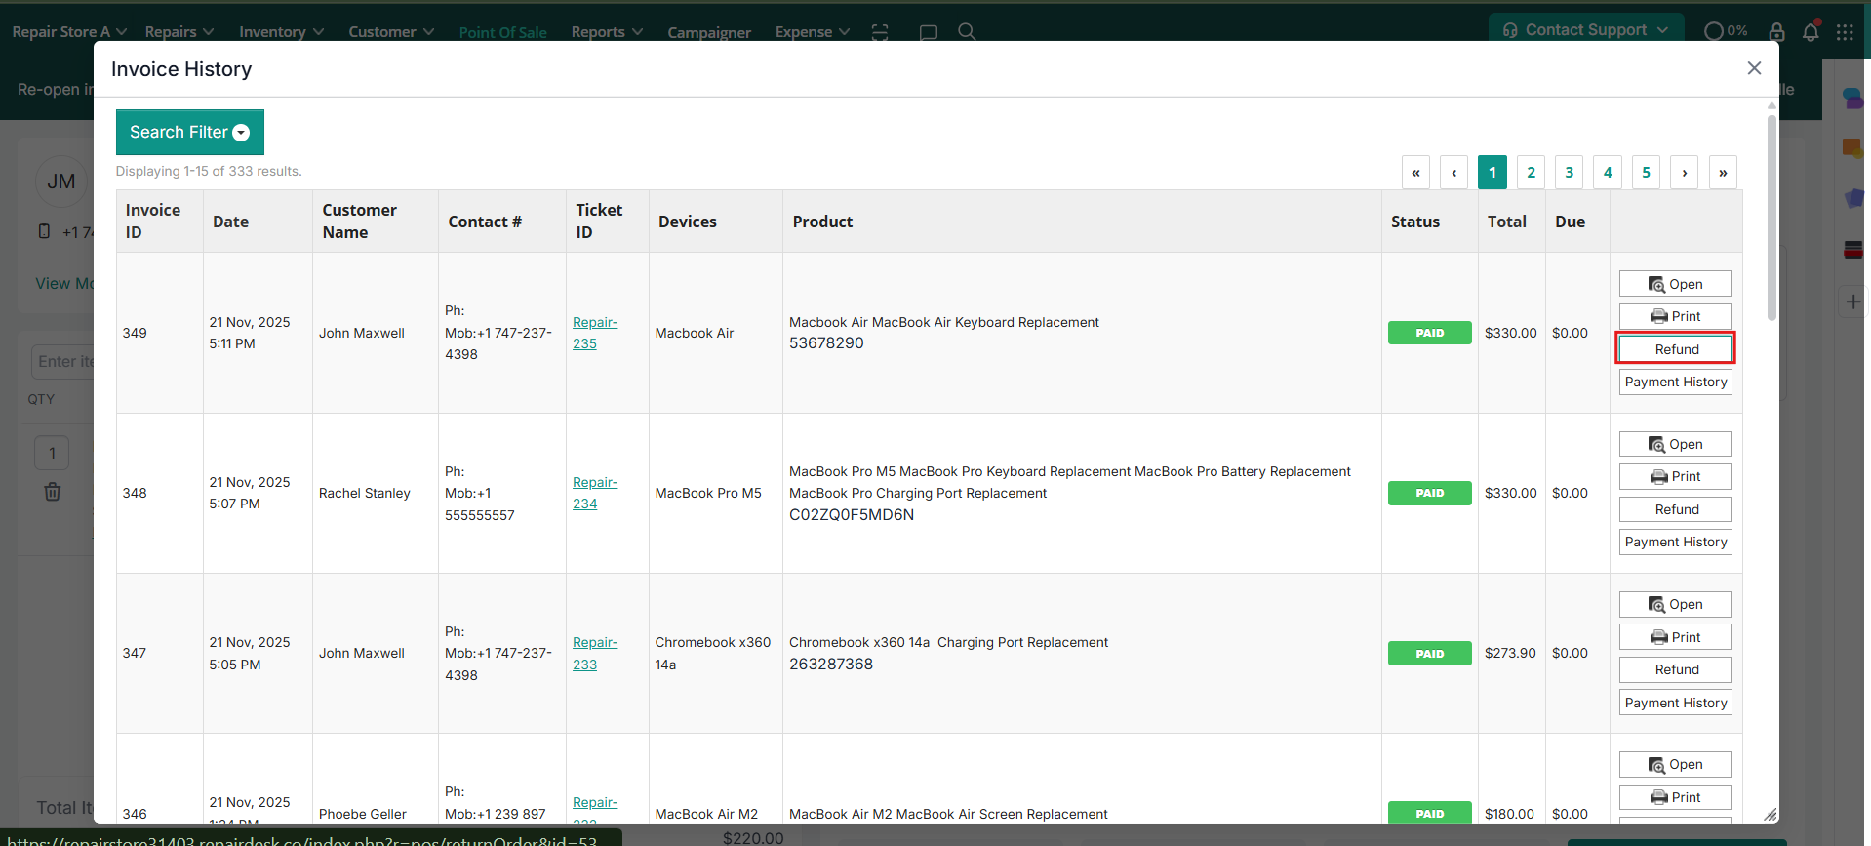Open ticket link Repair-234
Image resolution: width=1871 pixels, height=846 pixels.
594,493
